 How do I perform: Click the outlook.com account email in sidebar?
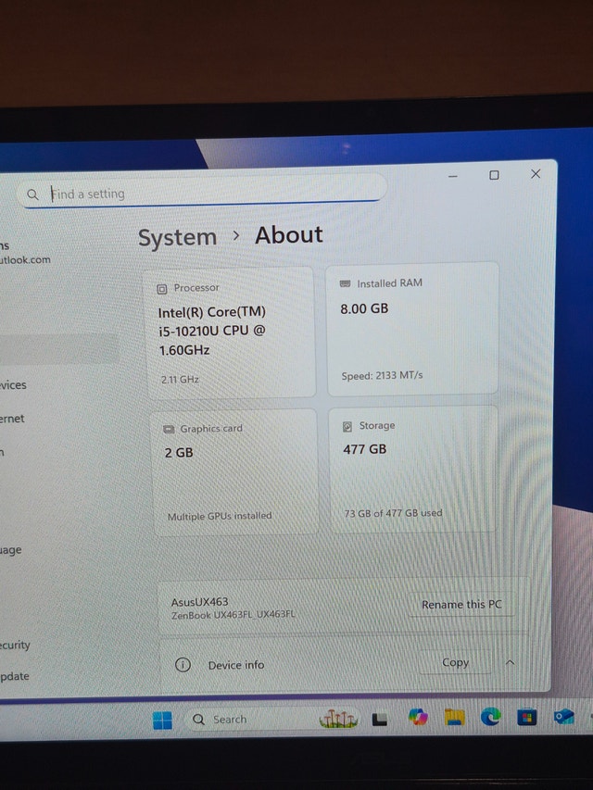[x=25, y=260]
